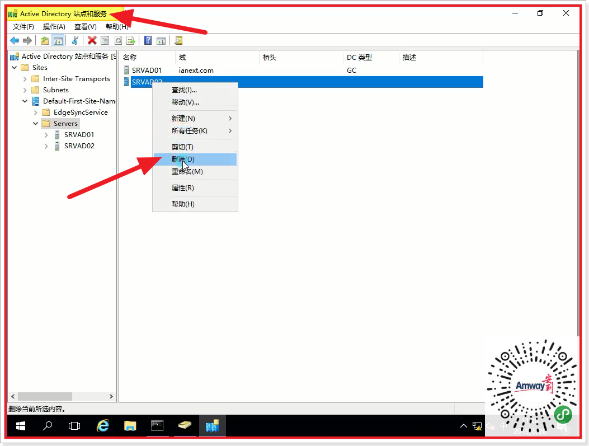Expand the Inter-Site Transports node

25,79
